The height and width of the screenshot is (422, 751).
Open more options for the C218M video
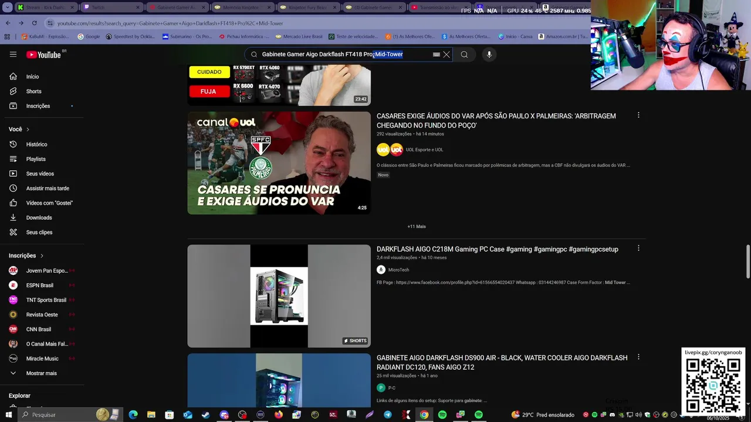click(638, 249)
